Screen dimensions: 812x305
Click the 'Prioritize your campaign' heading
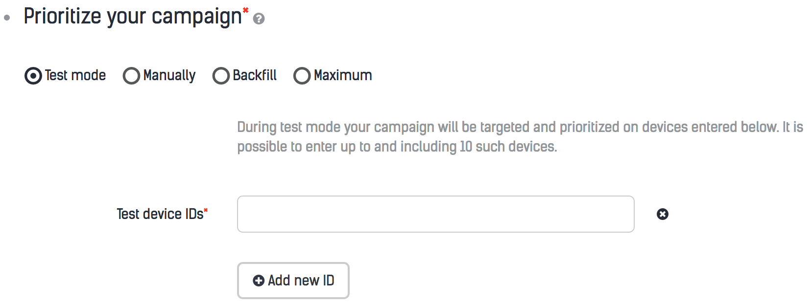point(132,17)
